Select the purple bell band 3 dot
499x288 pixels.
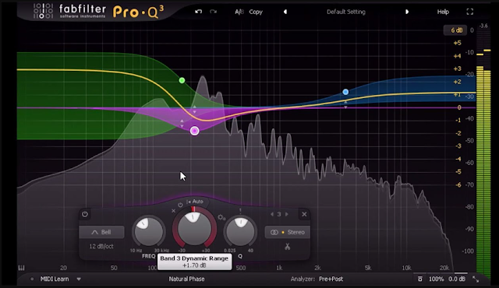click(x=194, y=131)
